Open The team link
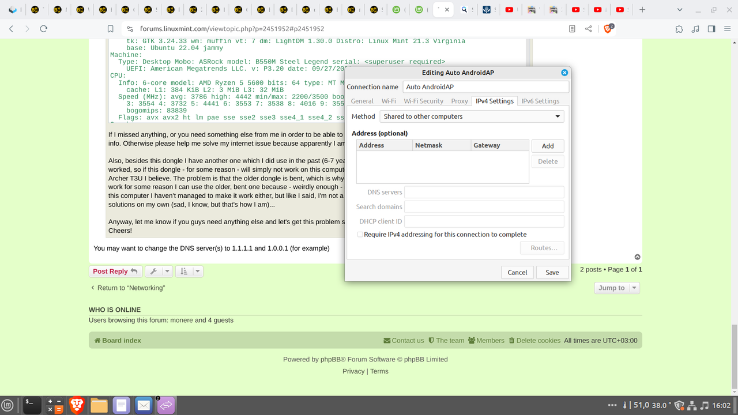 (x=446, y=341)
